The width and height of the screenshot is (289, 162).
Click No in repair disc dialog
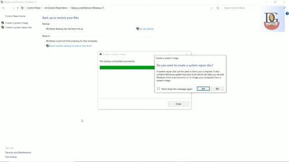click(217, 89)
